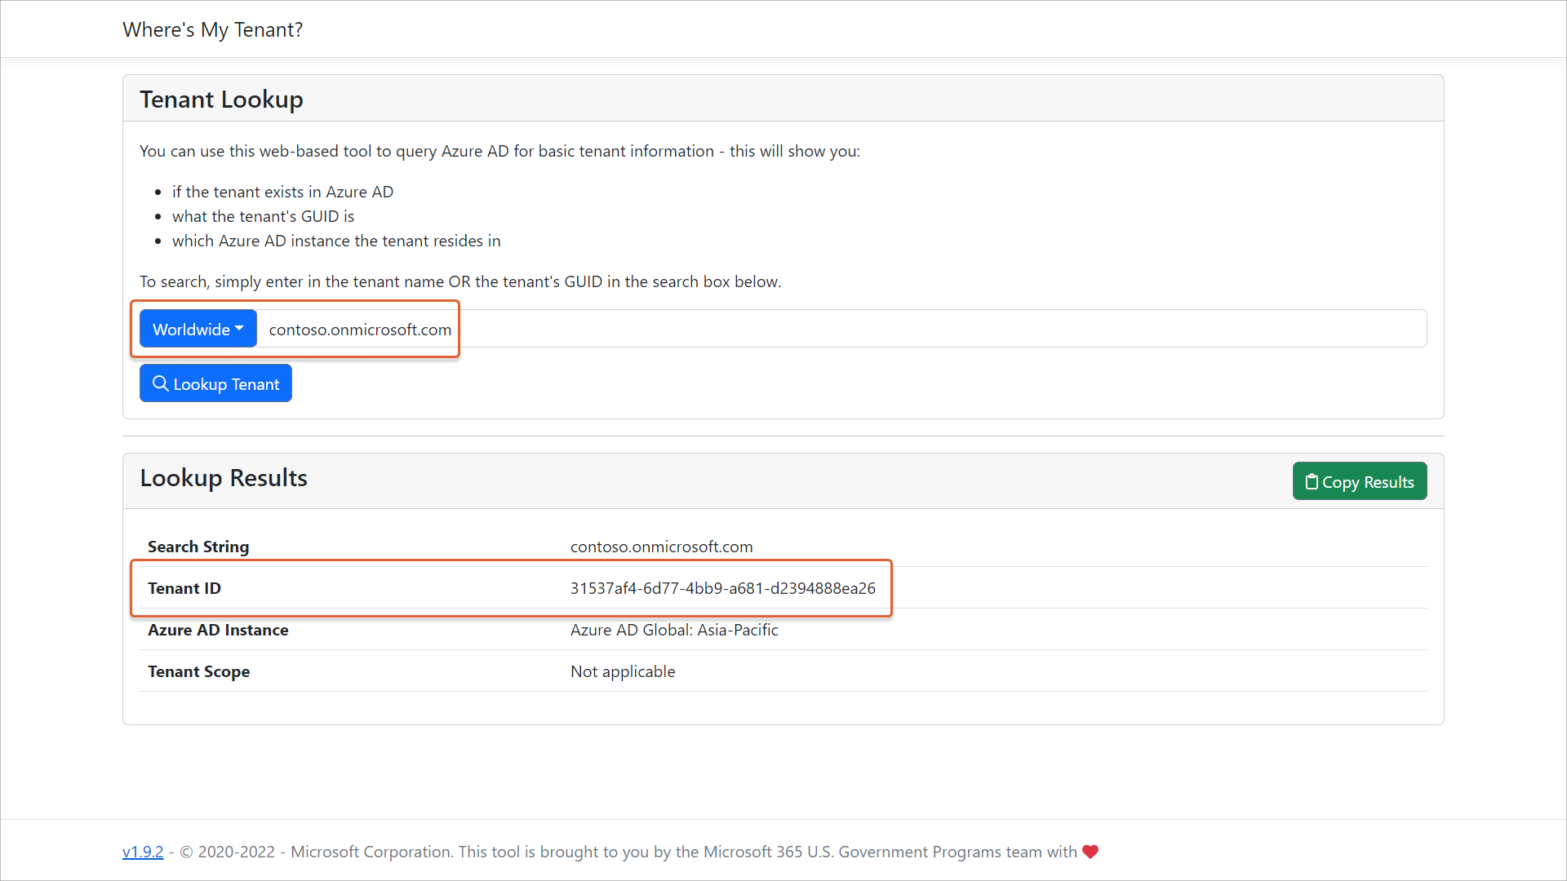Click the Lookup Results panel heading
The height and width of the screenshot is (881, 1567).
224,478
